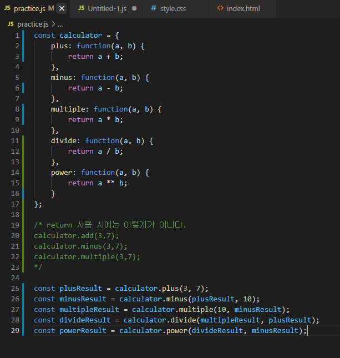This screenshot has width=340, height=358.
Task: Click the HTML brackets icon on index.html tab
Action: (x=220, y=8)
